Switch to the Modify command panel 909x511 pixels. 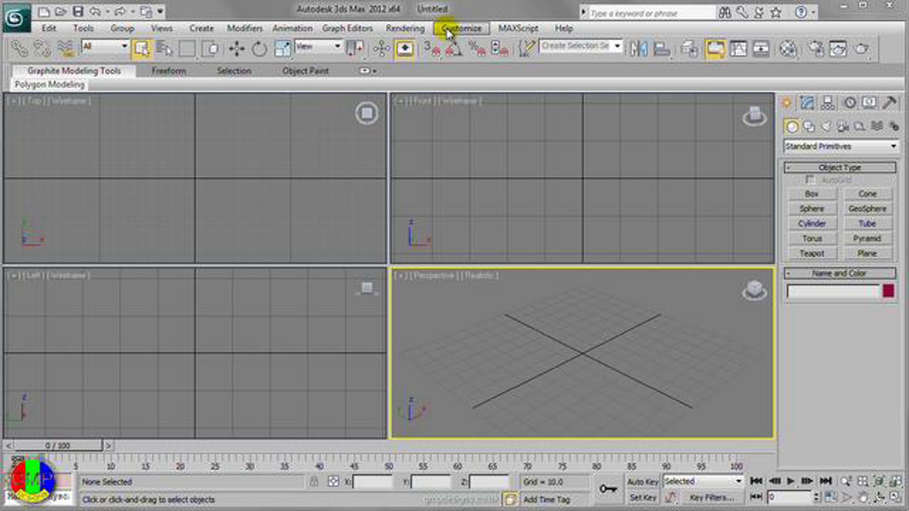807,103
